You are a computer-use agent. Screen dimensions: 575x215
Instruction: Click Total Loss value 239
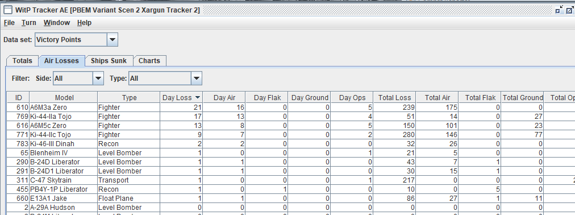tap(394, 108)
